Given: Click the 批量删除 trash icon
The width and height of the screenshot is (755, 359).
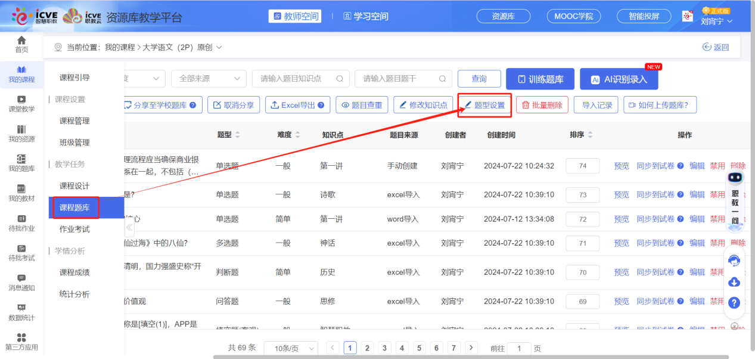Looking at the screenshot, I should [x=541, y=104].
